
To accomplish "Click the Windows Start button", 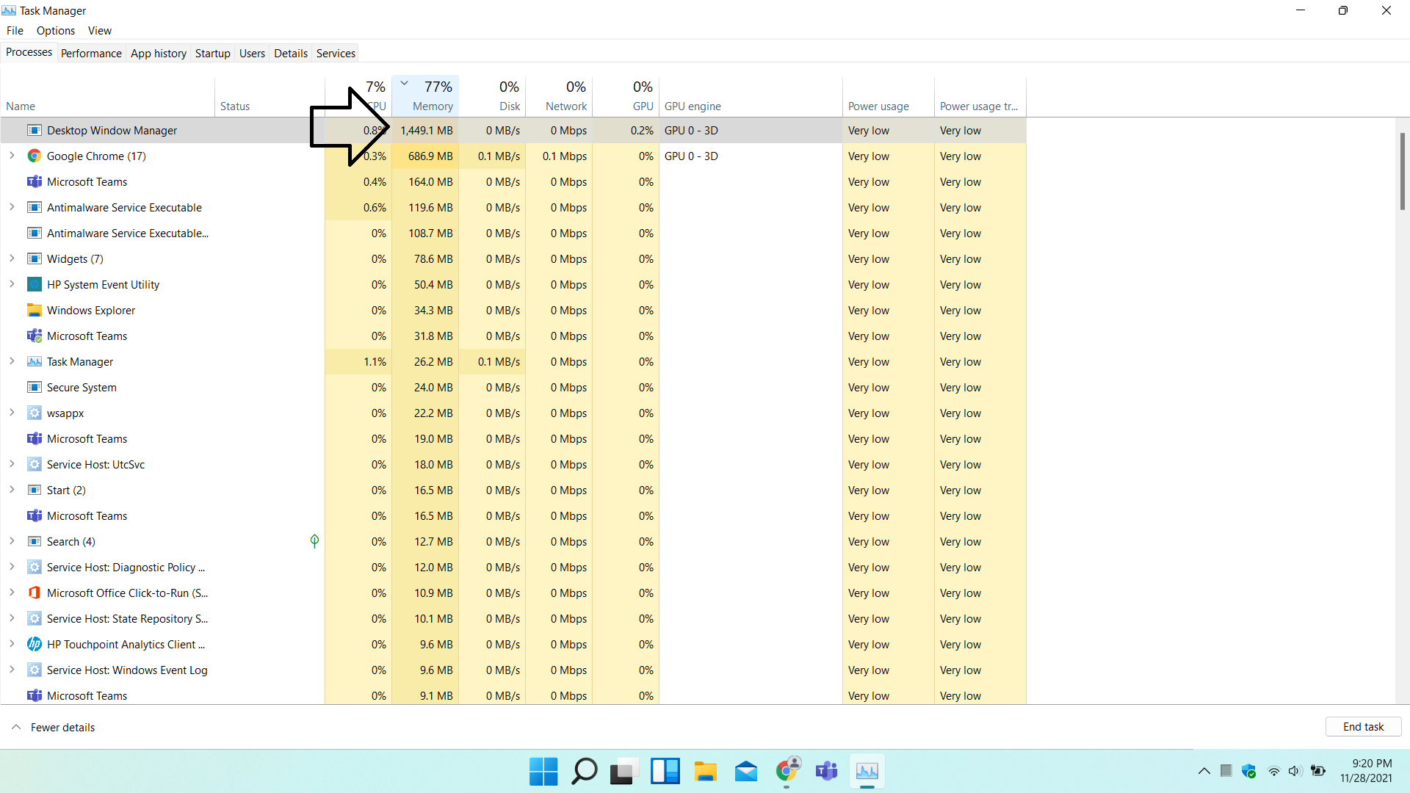I will 543,772.
